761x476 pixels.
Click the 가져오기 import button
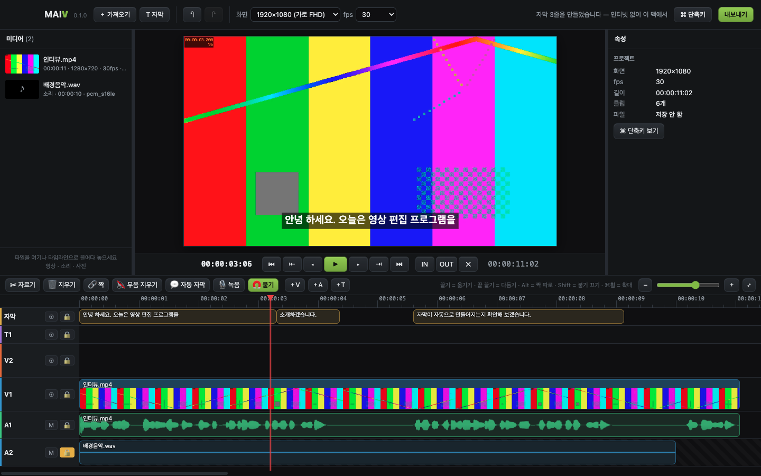point(115,15)
